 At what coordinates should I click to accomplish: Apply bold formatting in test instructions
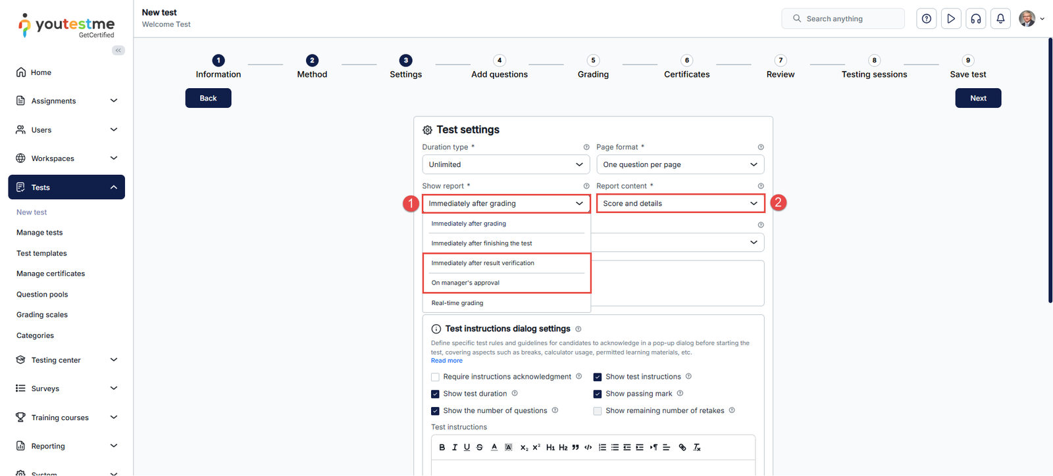point(442,448)
